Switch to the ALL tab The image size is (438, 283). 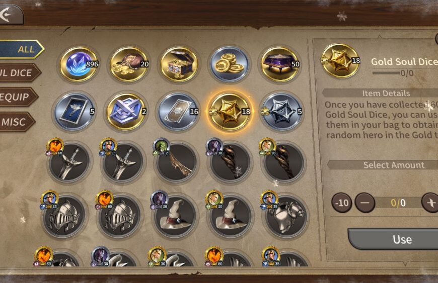(22, 49)
